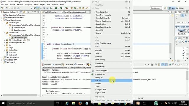
Task: Click the Remove Launch X icon in console
Action: pyautogui.click(x=149, y=64)
